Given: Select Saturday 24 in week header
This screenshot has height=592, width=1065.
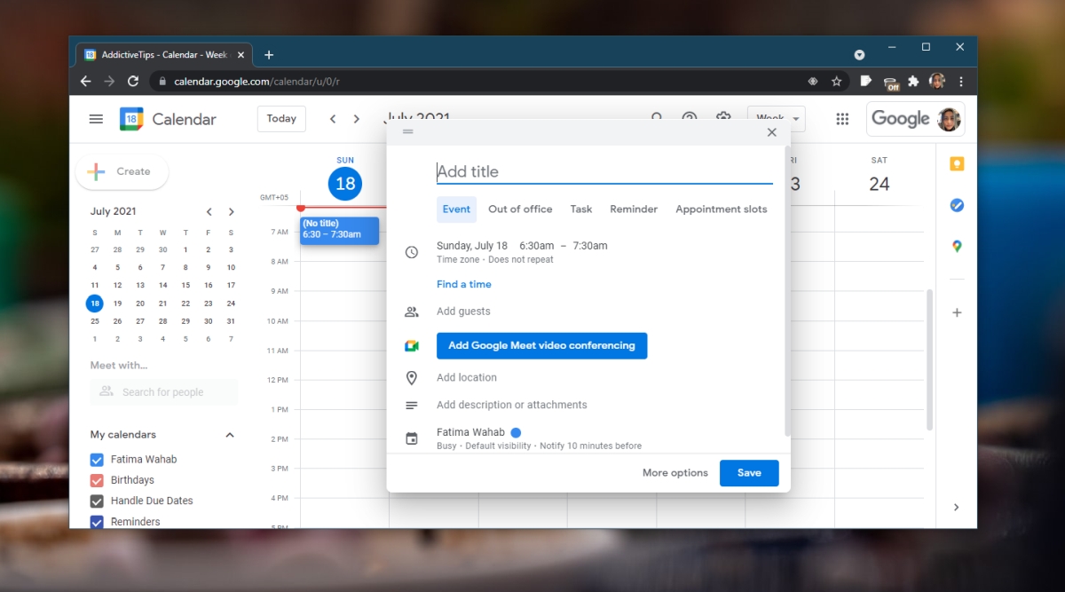Looking at the screenshot, I should coord(880,184).
